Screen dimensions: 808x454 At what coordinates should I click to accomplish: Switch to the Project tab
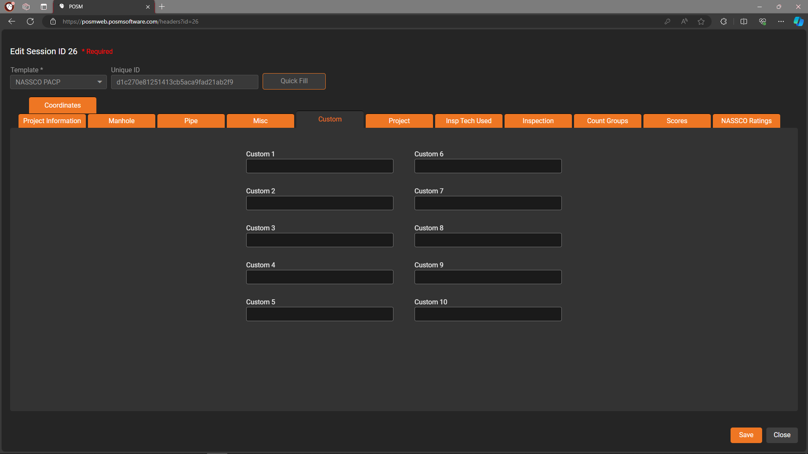tap(399, 121)
